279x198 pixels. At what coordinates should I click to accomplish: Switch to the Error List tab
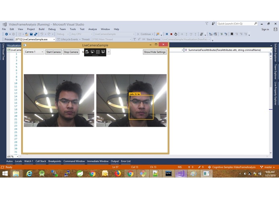tap(126, 161)
